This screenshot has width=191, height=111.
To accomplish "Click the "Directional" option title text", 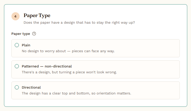I will (x=31, y=87).
